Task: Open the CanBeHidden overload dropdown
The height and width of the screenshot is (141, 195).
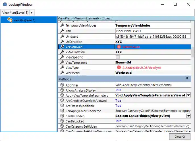Action: click(188, 116)
